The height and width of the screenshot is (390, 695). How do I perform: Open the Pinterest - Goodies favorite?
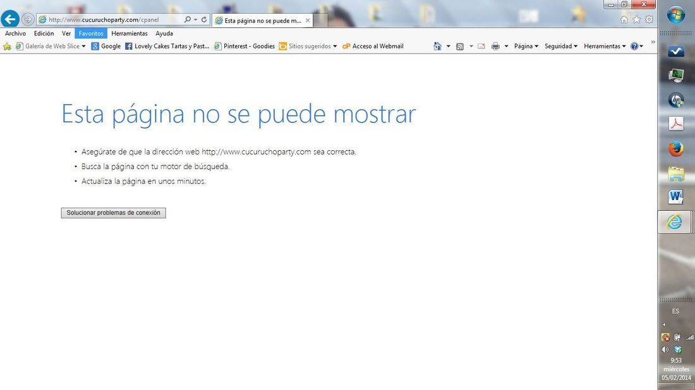pyautogui.click(x=245, y=46)
